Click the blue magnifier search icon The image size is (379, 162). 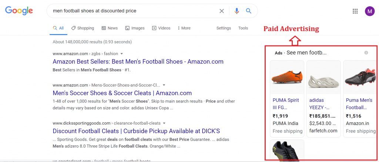249,11
